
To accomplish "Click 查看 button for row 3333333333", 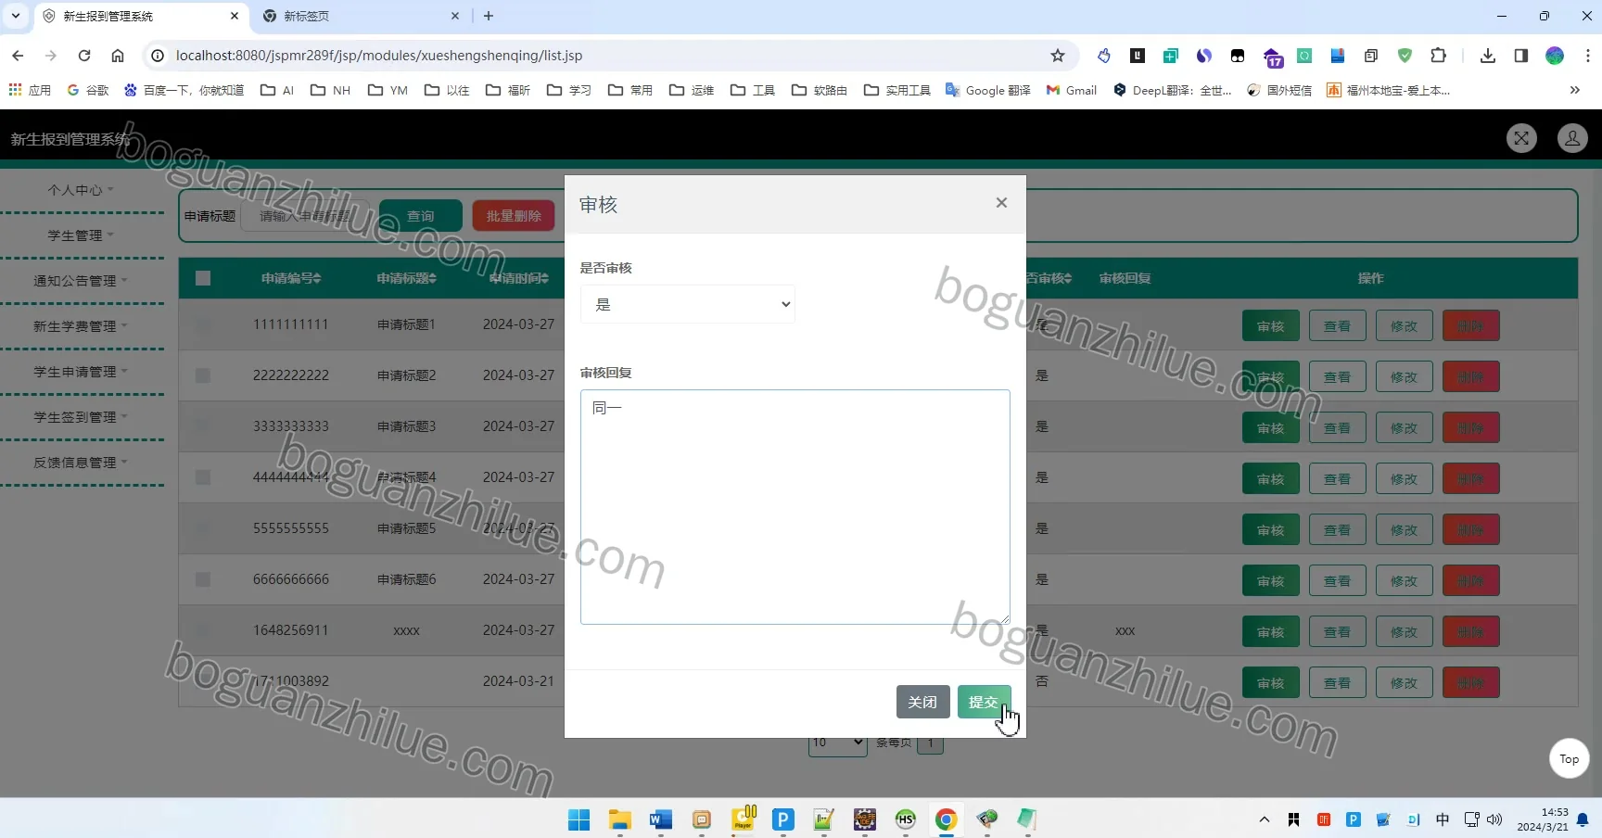I will pyautogui.click(x=1337, y=428).
